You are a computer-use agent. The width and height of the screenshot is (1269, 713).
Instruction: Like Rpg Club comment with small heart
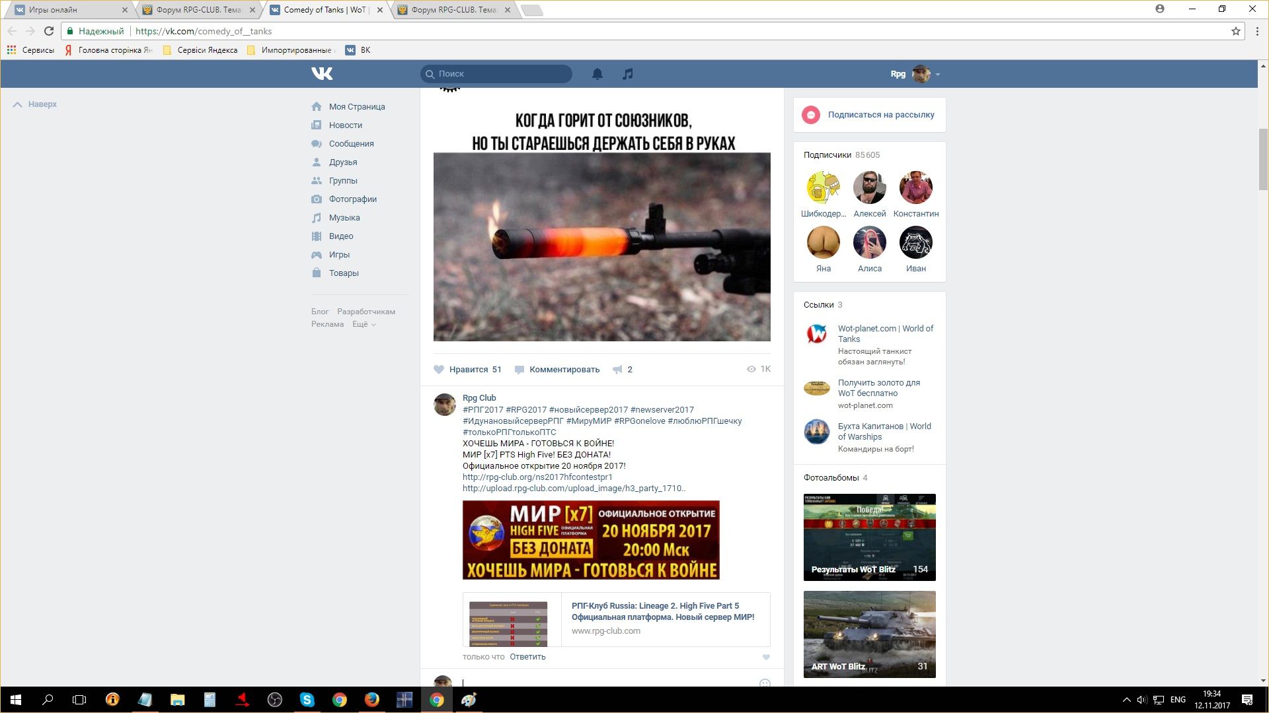point(766,657)
